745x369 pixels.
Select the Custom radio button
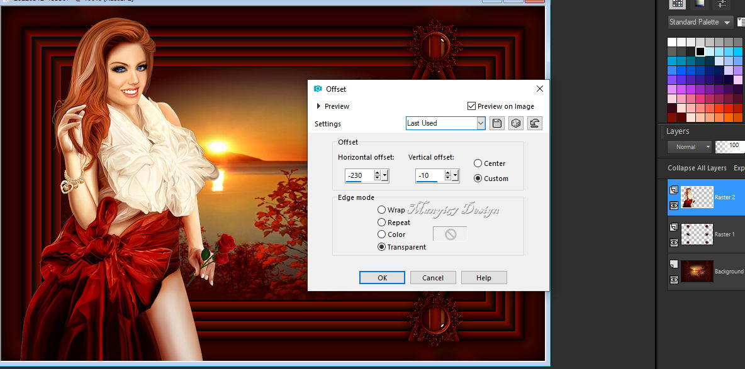pyautogui.click(x=478, y=179)
